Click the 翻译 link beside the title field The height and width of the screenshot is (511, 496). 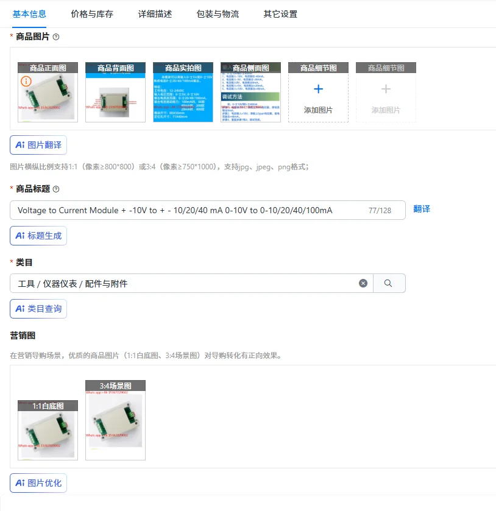coord(422,210)
